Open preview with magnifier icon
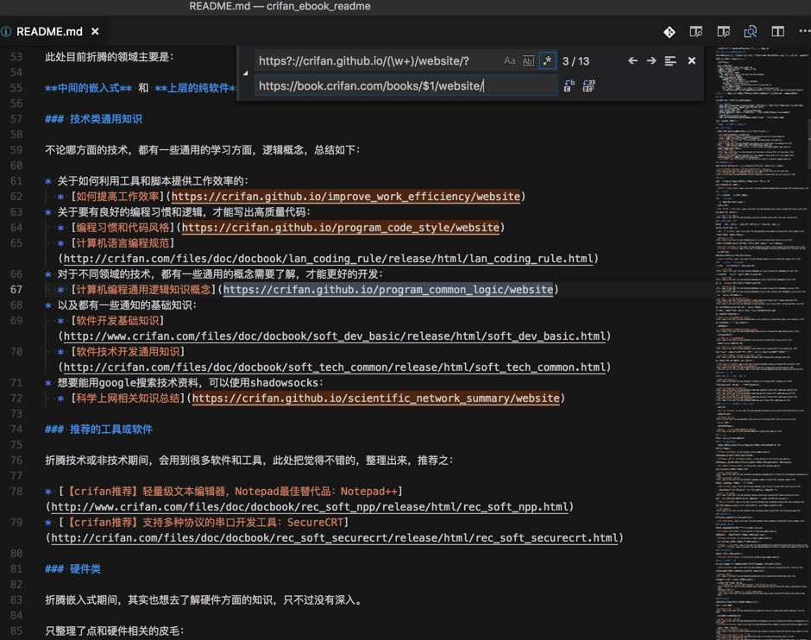This screenshot has width=811, height=640. click(751, 32)
